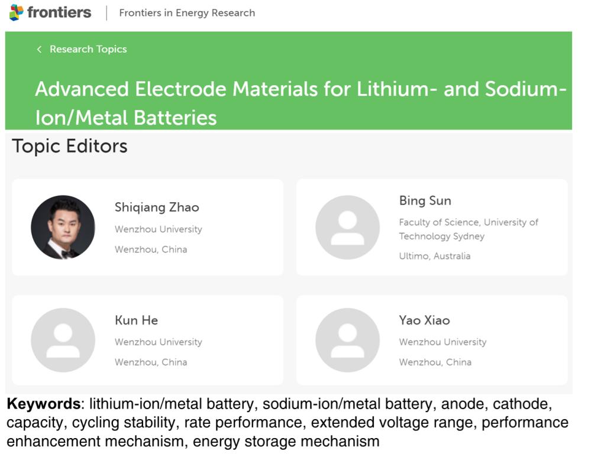
Task: Go back to Research Topics
Action: [88, 49]
